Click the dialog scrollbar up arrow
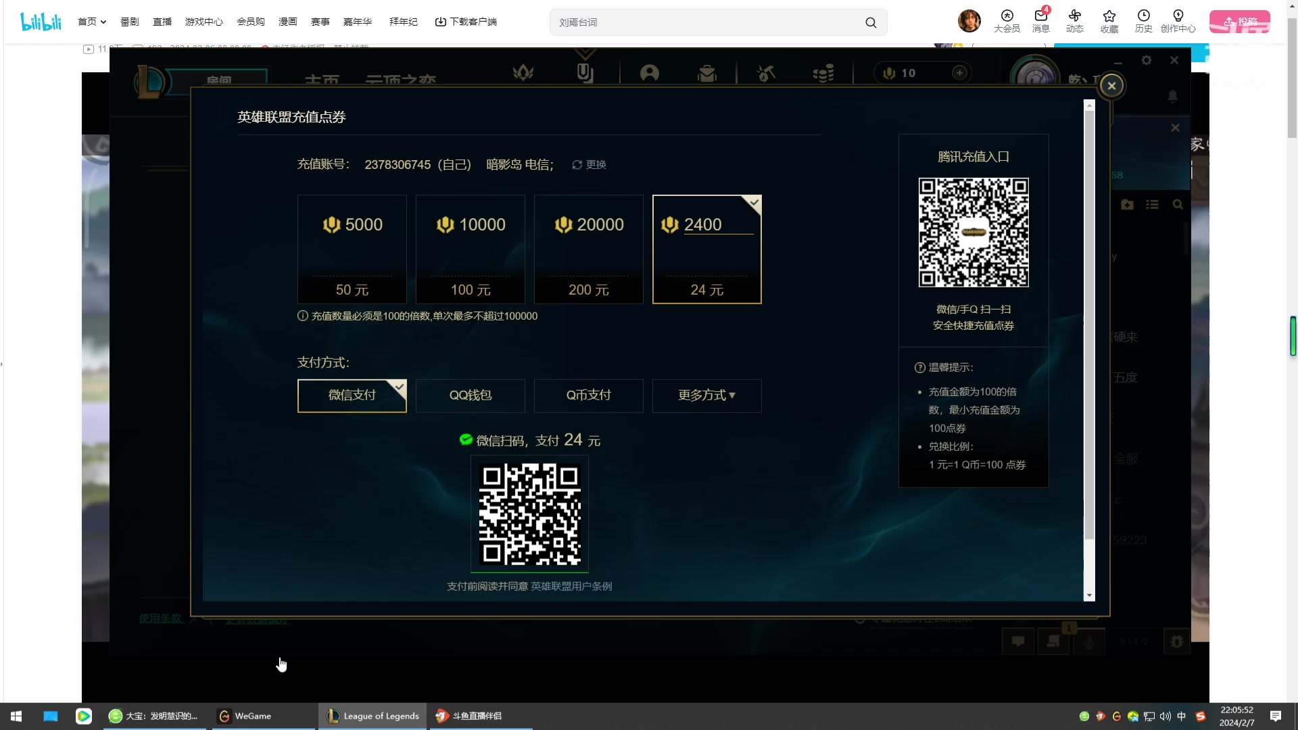1298x730 pixels. (1089, 105)
